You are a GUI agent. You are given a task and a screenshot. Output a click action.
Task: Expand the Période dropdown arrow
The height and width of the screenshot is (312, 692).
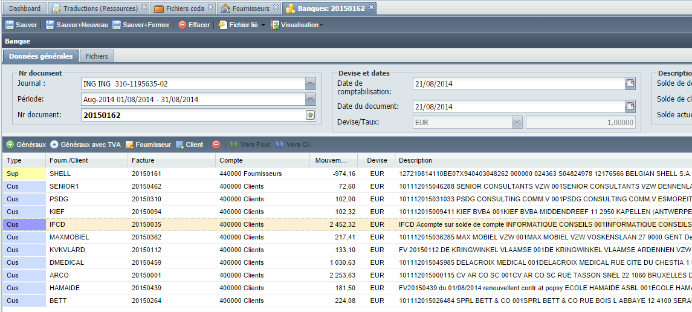click(310, 99)
